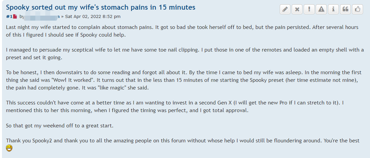Delete the post using the X icon
This screenshot has height=158, width=370.
point(297,9)
